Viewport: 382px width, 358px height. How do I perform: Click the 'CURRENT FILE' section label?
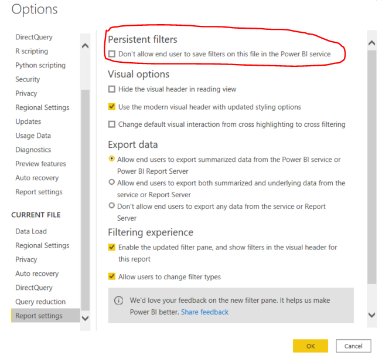pos(36,215)
